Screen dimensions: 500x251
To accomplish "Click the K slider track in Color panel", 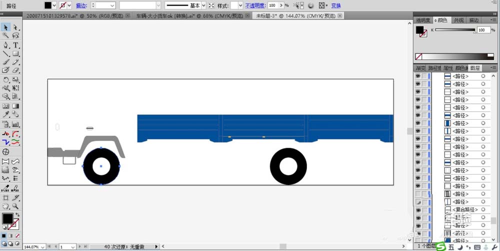I will coord(455,30).
